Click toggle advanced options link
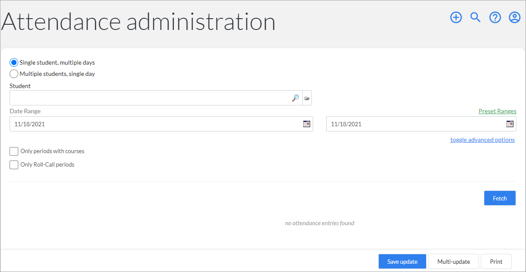 click(483, 140)
